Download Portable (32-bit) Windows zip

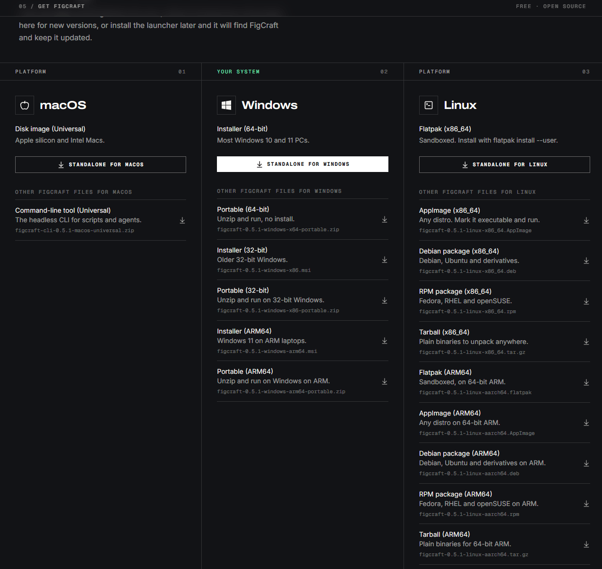(x=385, y=300)
